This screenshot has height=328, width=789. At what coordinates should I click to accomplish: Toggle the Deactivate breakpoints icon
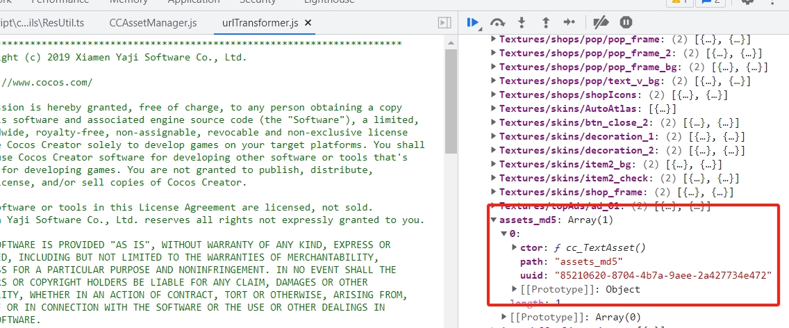click(x=601, y=22)
